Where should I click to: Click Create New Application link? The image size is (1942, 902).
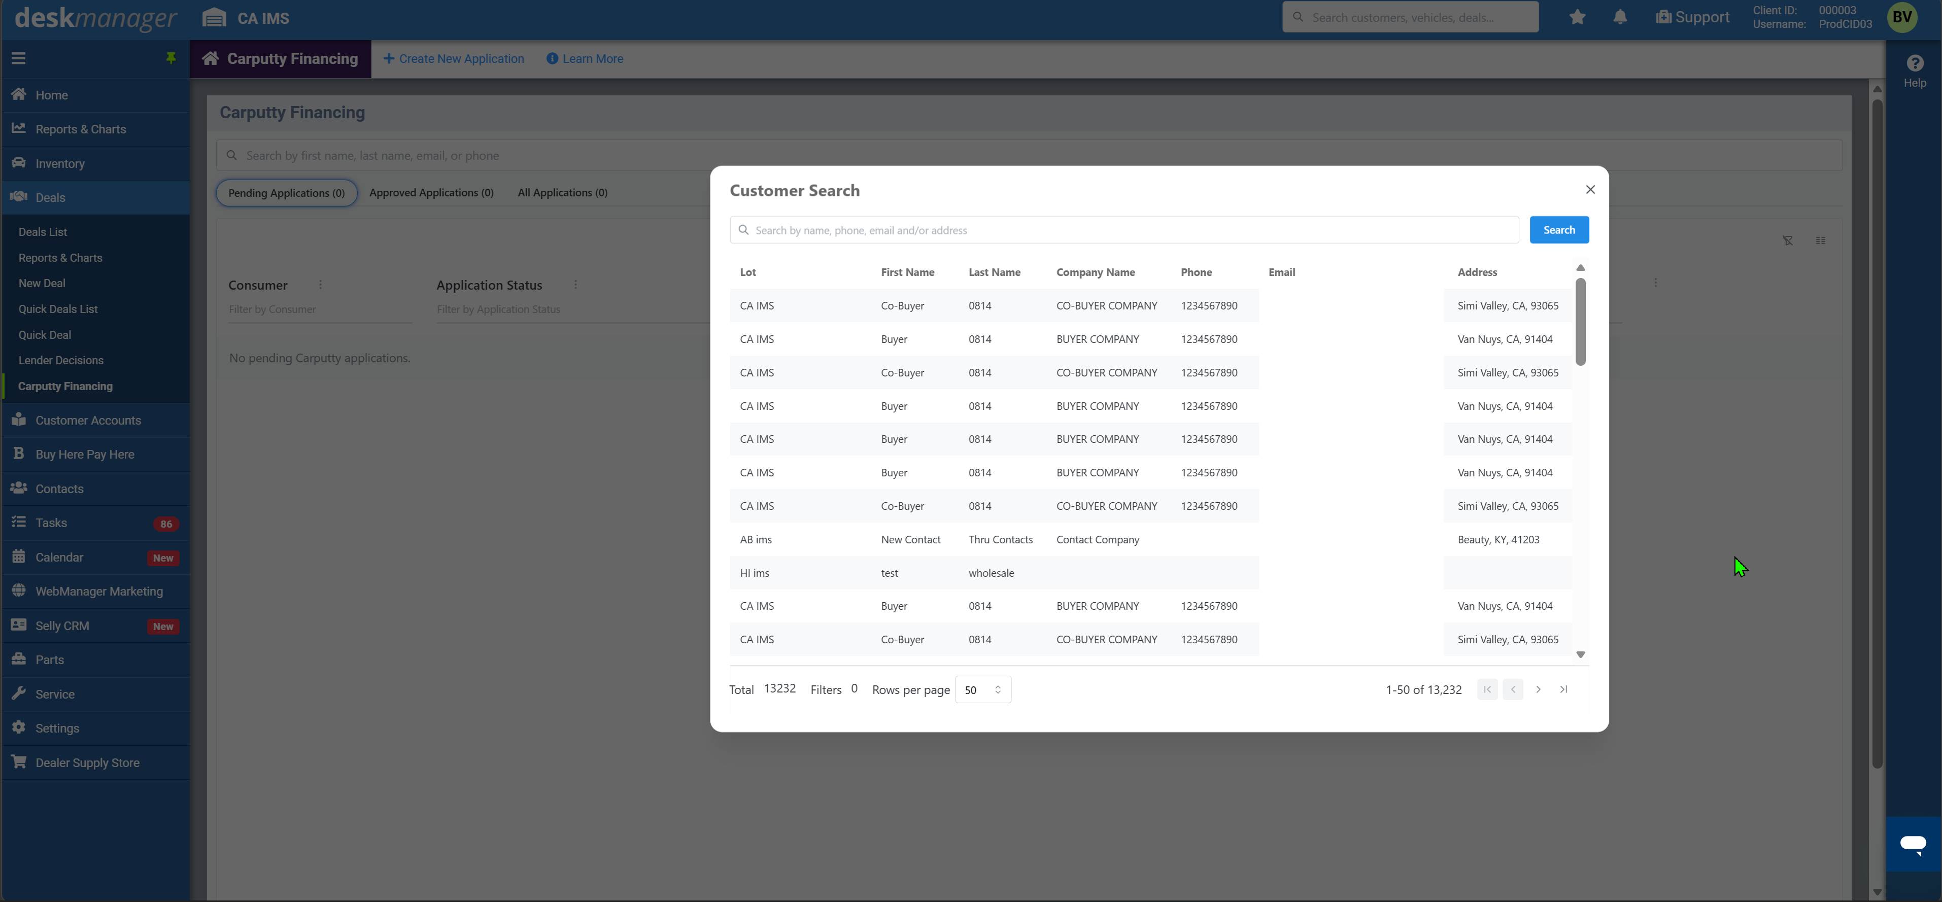point(454,59)
